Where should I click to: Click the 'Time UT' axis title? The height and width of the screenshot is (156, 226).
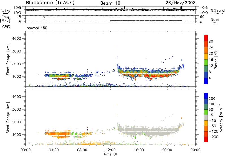[110, 154]
